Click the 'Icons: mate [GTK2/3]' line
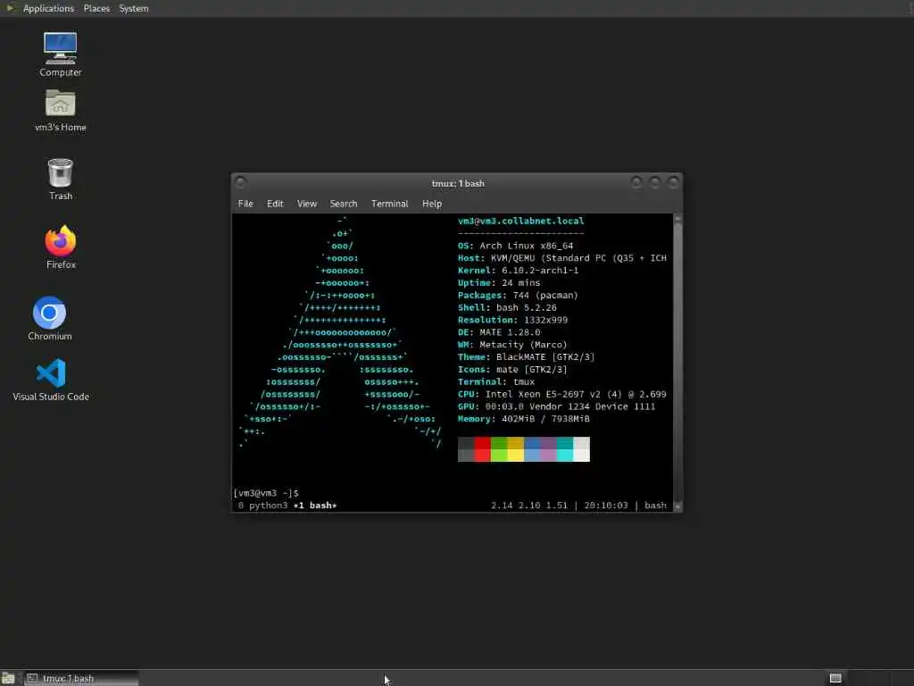The image size is (914, 686). pyautogui.click(x=512, y=369)
